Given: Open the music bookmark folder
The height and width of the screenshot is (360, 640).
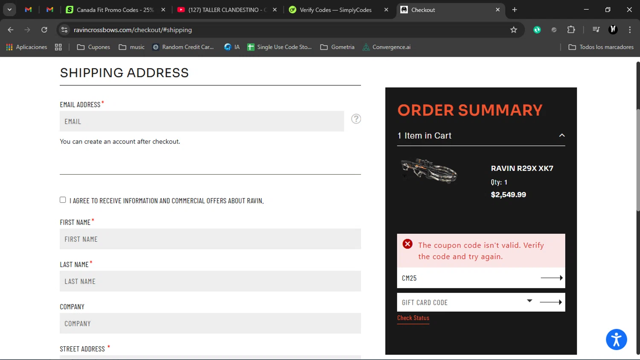Looking at the screenshot, I should [x=131, y=47].
